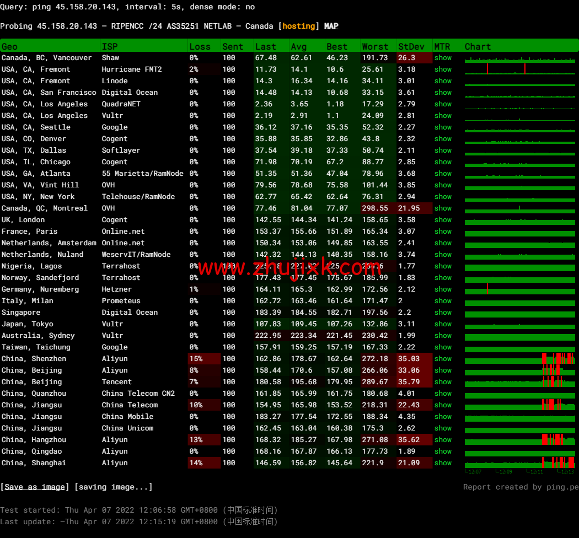Sort by the Avg column header
The image size is (579, 538).
[298, 46]
